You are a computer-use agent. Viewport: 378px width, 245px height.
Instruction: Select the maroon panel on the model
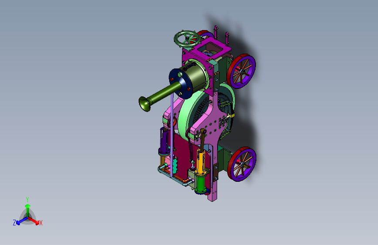tap(182, 154)
